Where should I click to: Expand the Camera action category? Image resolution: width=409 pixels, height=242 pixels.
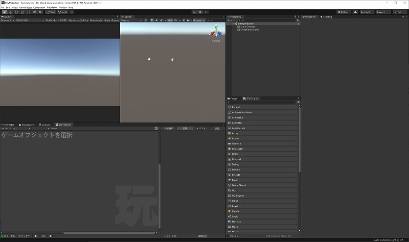(262, 143)
